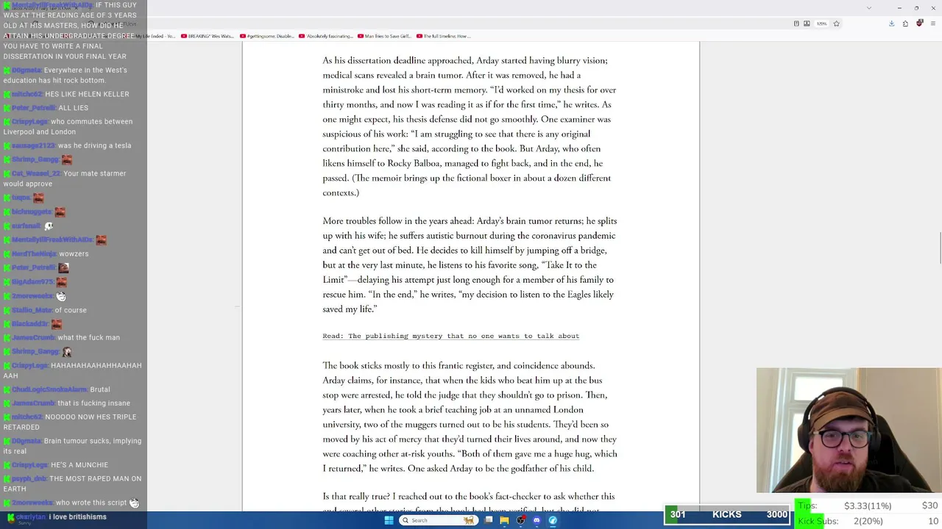Click the Tips $3.33(11%) progress bar
This screenshot has height=529, width=942.
868,505
